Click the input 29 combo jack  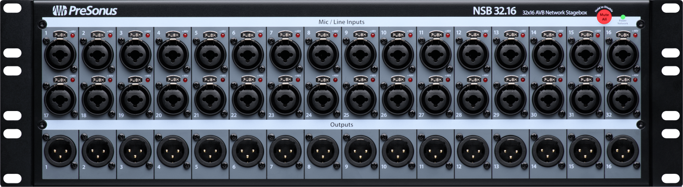pyautogui.click(x=511, y=100)
